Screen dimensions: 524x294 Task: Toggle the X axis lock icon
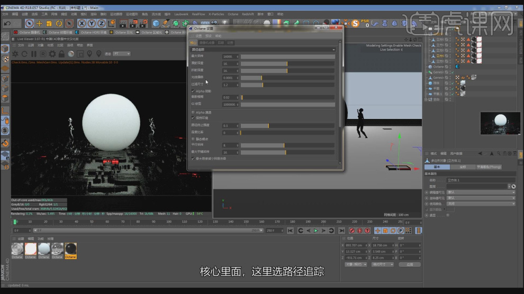[82, 23]
